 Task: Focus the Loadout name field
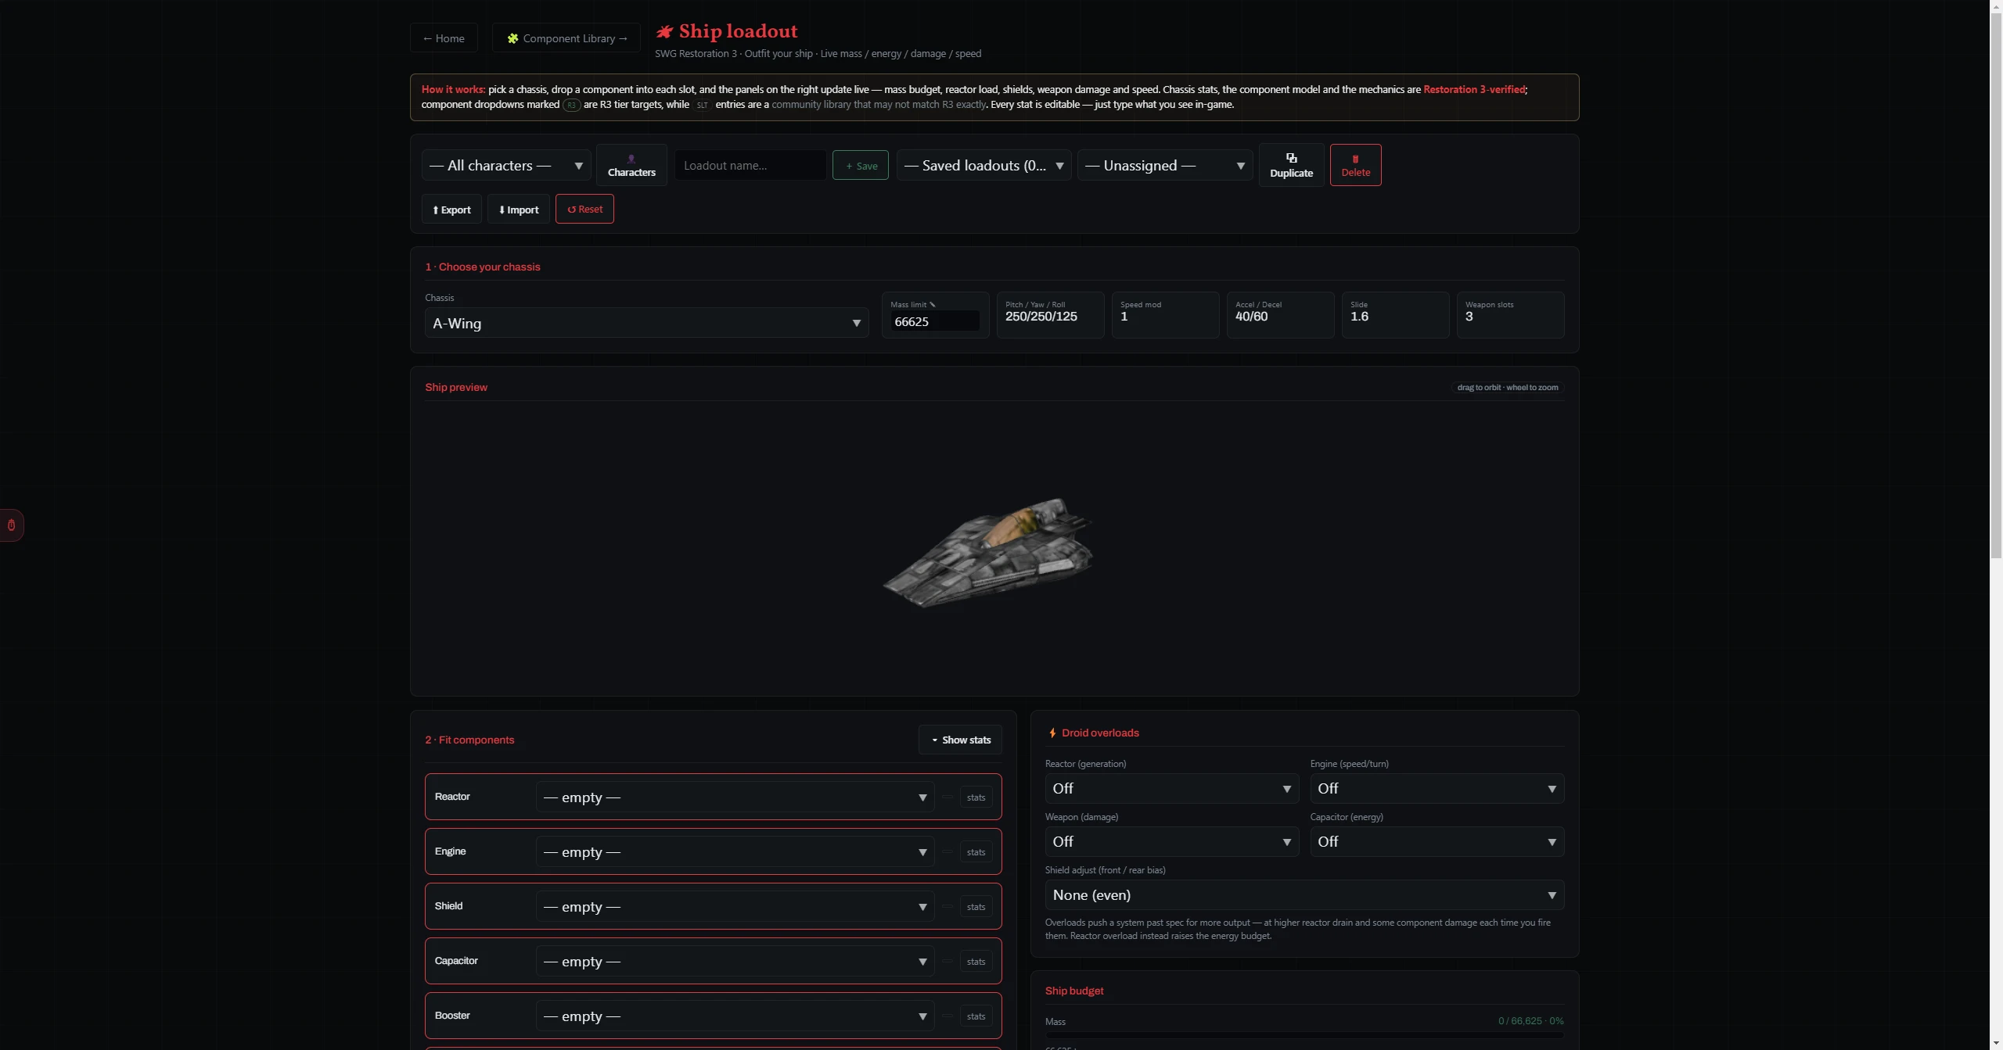coord(750,165)
